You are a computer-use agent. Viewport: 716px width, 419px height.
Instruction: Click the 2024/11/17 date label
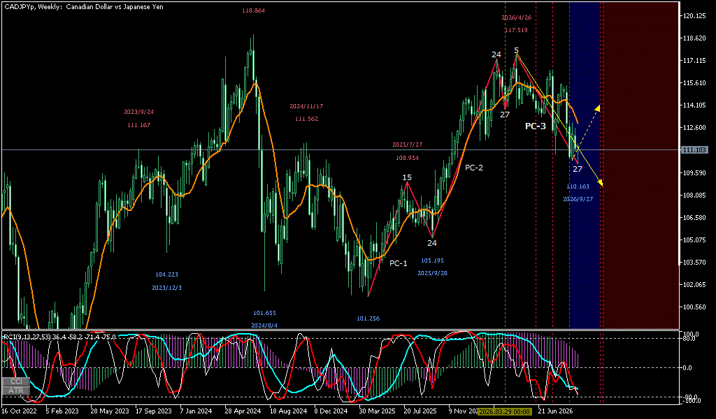coord(306,106)
